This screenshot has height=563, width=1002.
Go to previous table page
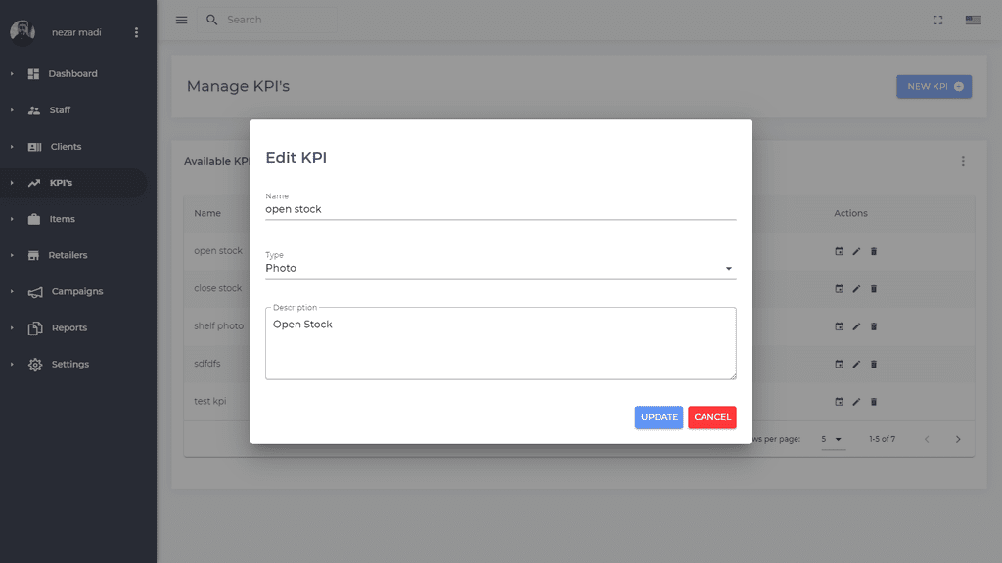coord(927,439)
